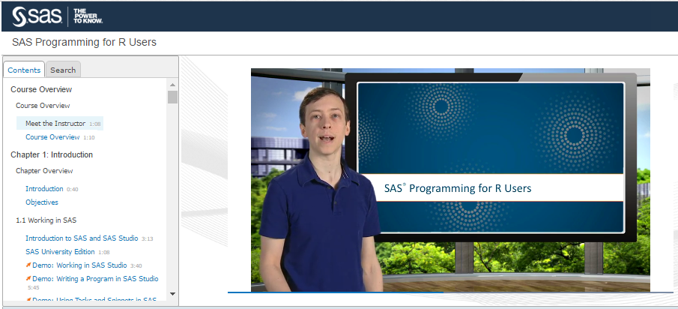Select the Chapter Overview section

[44, 170]
